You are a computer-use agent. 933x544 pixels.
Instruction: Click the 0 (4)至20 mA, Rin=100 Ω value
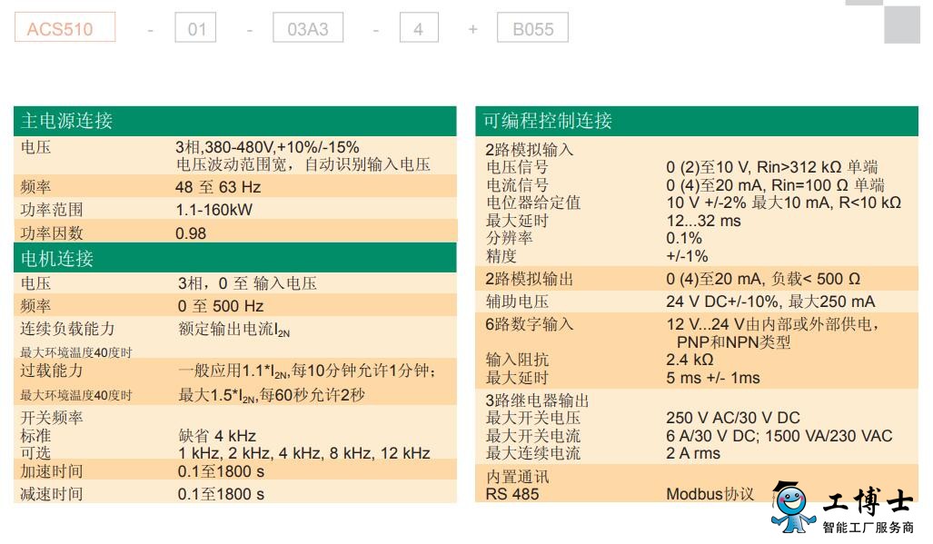pyautogui.click(x=775, y=185)
